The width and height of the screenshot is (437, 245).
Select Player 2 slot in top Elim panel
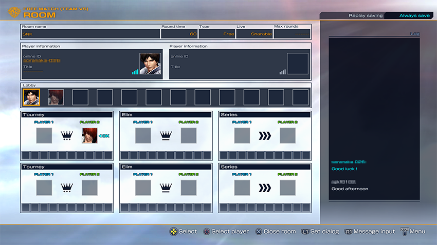click(189, 135)
